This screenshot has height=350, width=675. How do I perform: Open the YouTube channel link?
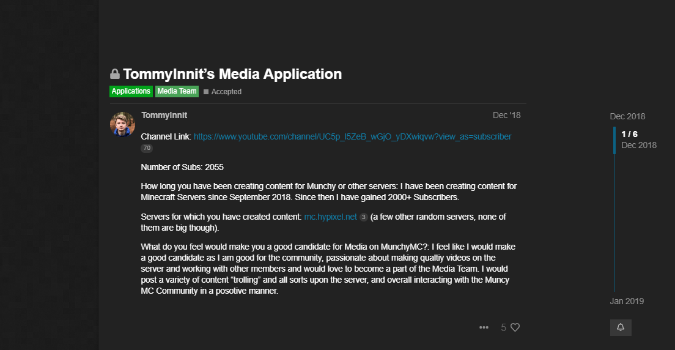[352, 136]
